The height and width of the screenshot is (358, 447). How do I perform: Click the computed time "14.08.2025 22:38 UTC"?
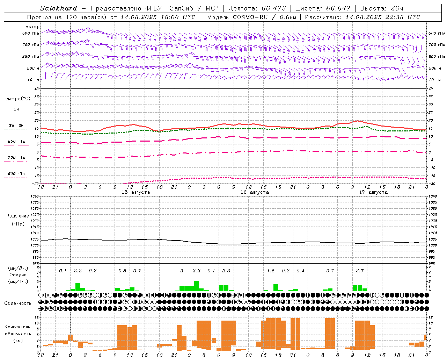pyautogui.click(x=383, y=17)
